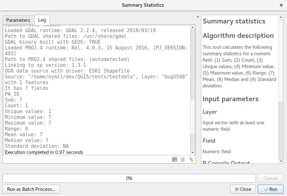Click 'Layer' heading in help panel

(x=210, y=112)
